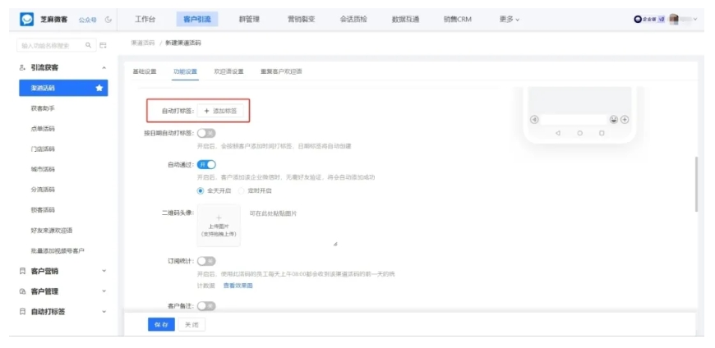Click the 保存 button

point(161,325)
